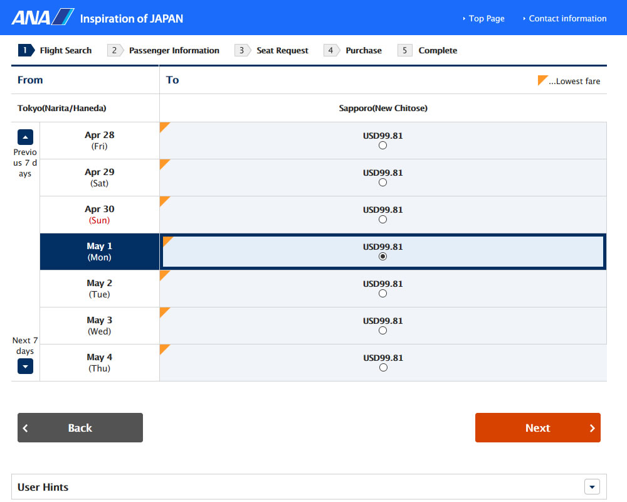
Task: Click the May 2 (Tue) date cell
Action: (99, 289)
